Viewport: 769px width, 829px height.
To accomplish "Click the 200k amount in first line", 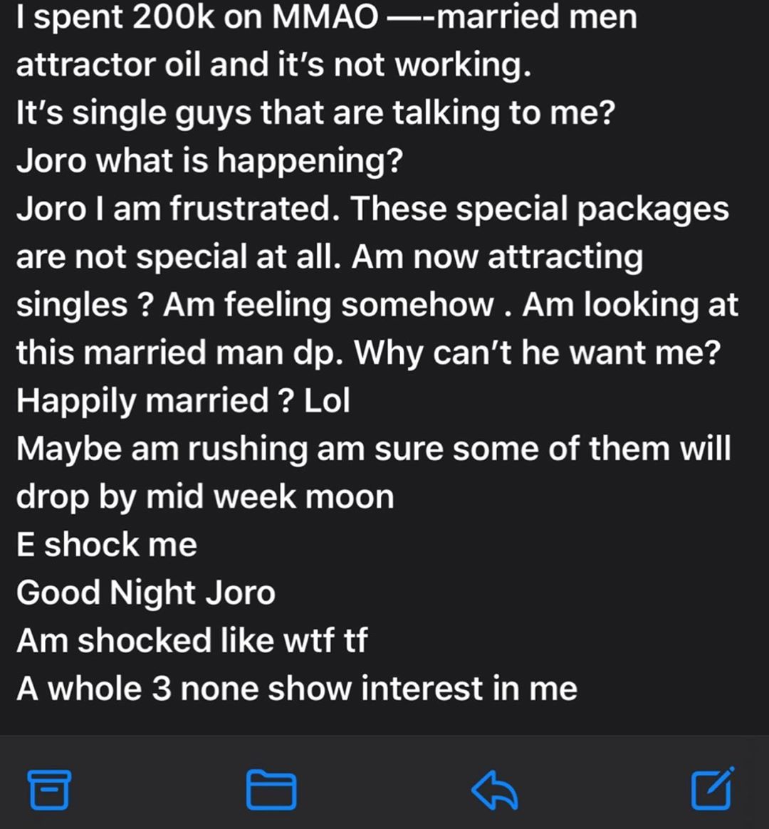I will [173, 17].
